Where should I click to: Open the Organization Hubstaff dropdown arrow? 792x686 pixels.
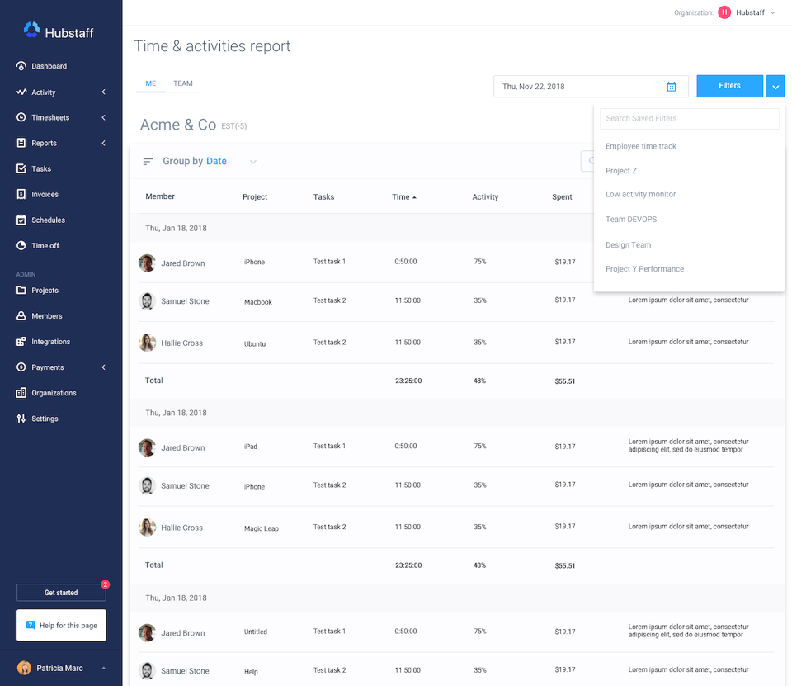point(773,12)
